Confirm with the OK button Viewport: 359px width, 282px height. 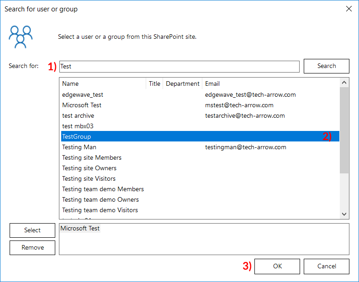[x=277, y=266]
